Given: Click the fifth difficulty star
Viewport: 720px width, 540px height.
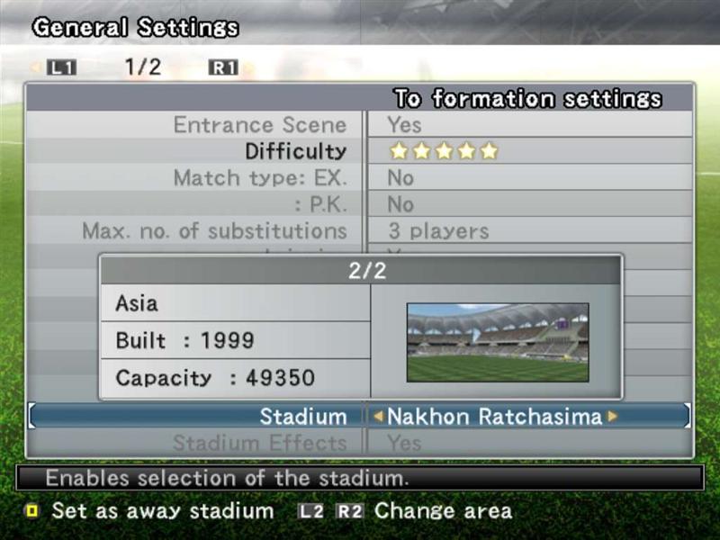Looking at the screenshot, I should [x=489, y=151].
